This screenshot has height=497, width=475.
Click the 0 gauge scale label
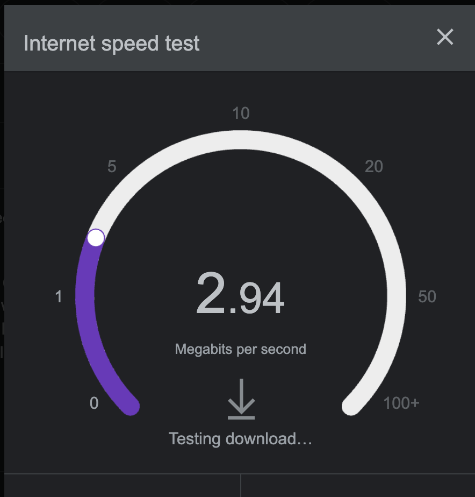[94, 403]
